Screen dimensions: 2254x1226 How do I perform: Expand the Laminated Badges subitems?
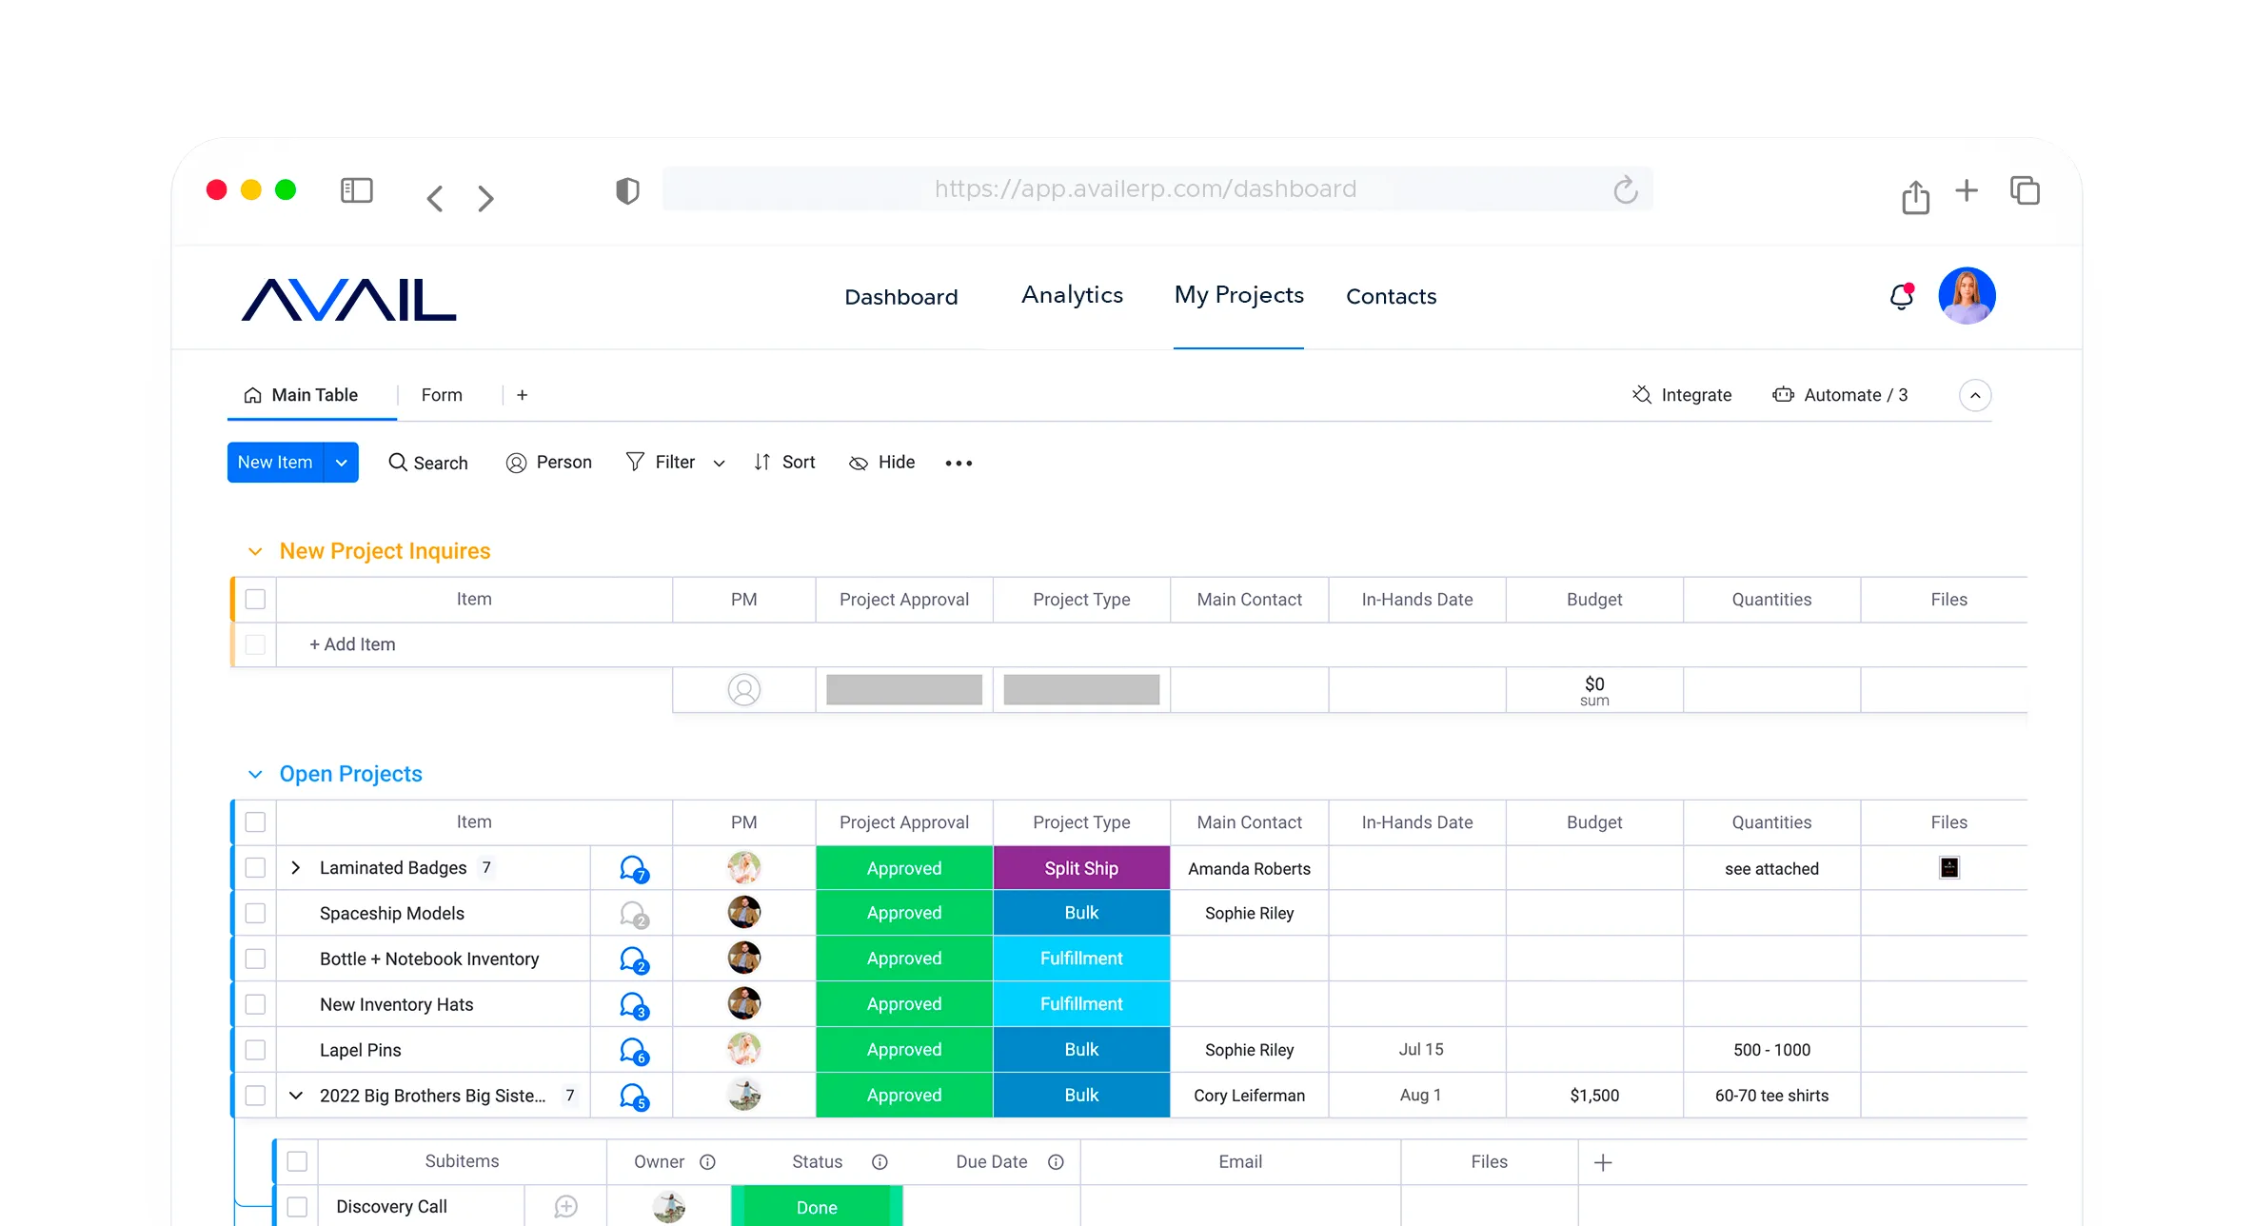point(296,868)
